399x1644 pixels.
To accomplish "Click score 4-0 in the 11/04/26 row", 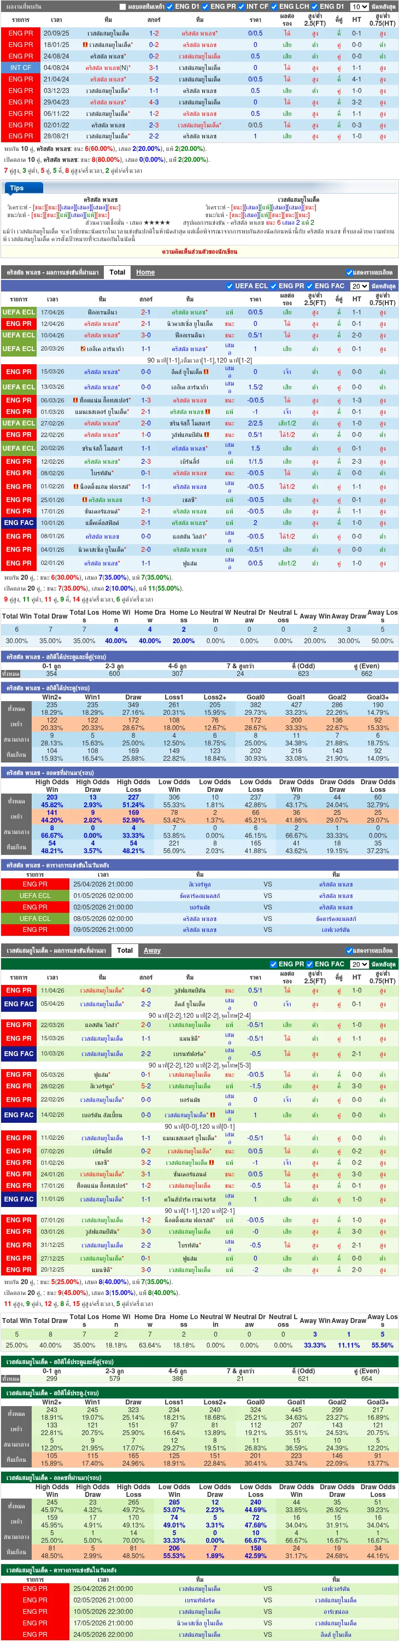I will (146, 990).
